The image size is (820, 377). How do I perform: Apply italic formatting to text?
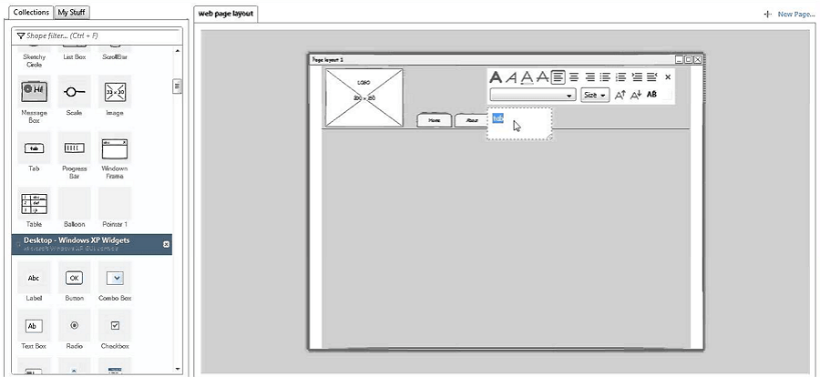512,77
